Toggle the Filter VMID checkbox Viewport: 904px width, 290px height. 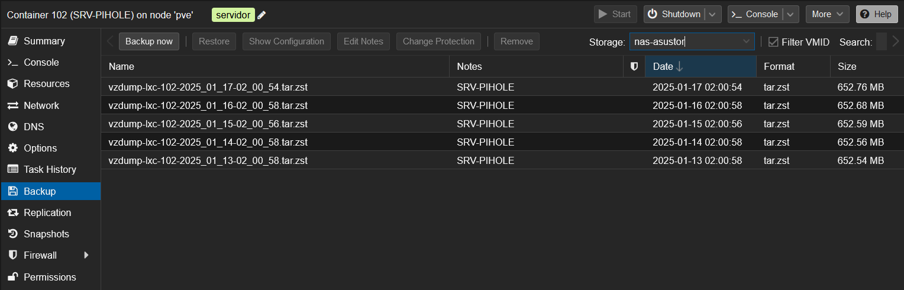pyautogui.click(x=773, y=42)
